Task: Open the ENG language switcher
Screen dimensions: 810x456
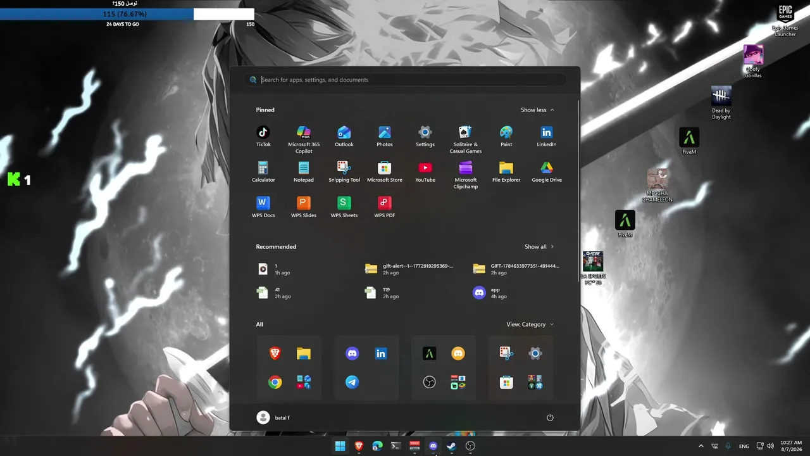Action: point(744,446)
